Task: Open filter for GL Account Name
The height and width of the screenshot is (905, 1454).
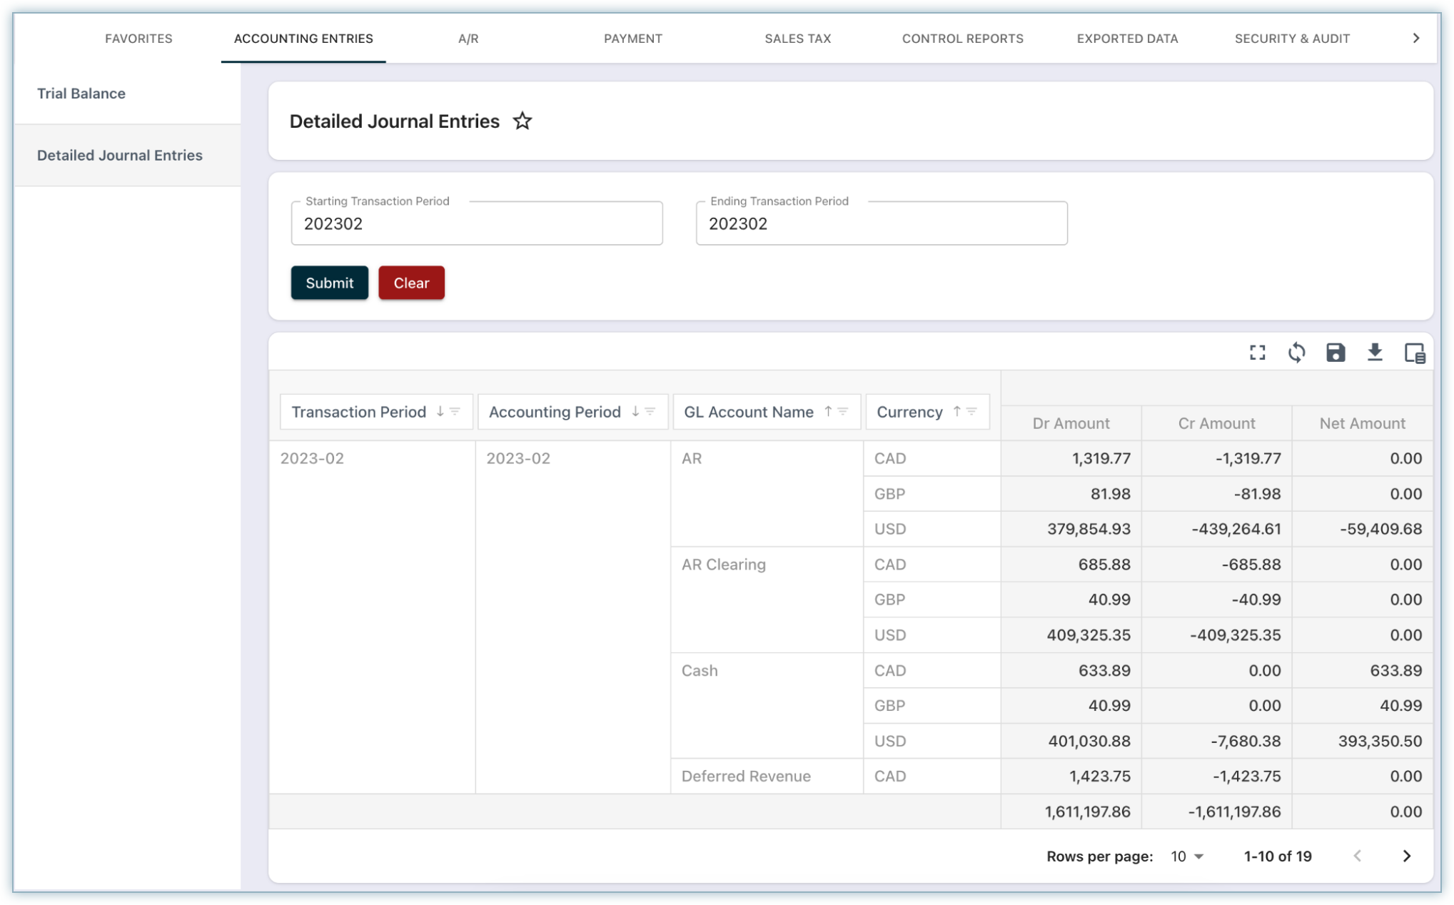Action: tap(843, 412)
